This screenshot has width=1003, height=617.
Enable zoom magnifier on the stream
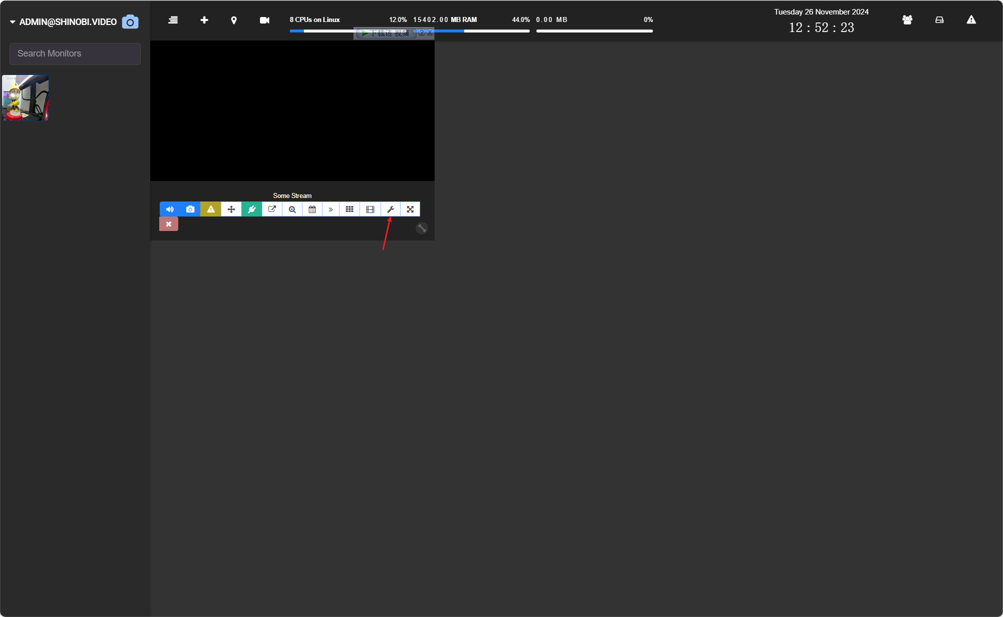point(292,209)
